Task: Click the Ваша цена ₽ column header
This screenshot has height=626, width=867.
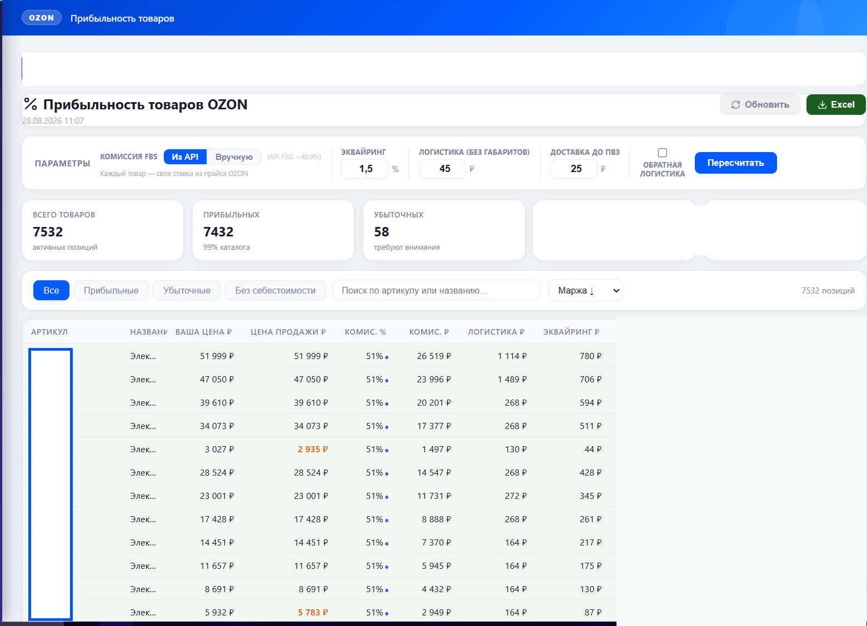Action: [x=203, y=332]
